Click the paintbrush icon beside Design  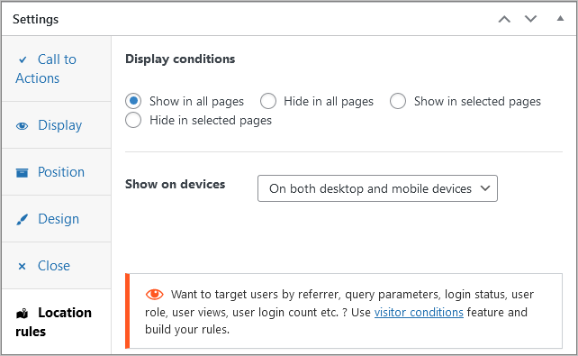[23, 220]
